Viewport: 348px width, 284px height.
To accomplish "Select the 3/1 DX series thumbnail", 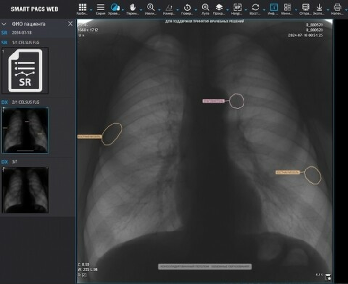I will click(25, 190).
